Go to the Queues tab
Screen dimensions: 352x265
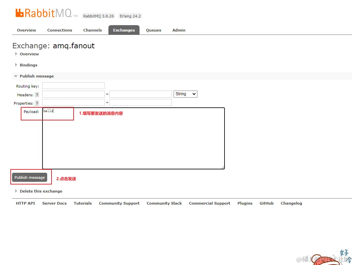point(154,30)
